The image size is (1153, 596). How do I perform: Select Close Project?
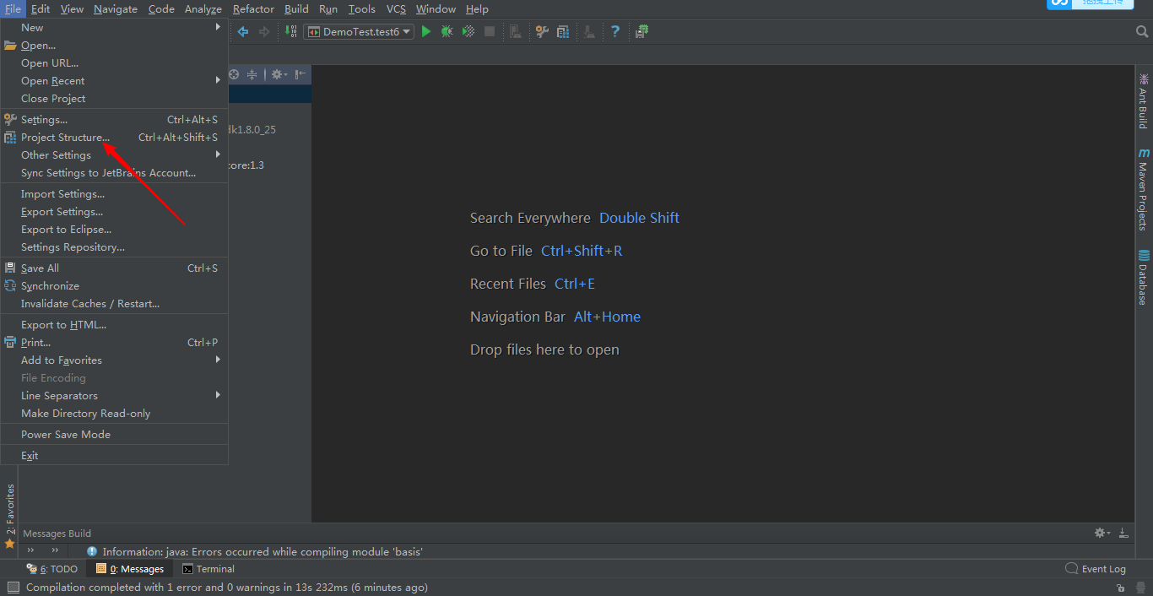(x=114, y=98)
